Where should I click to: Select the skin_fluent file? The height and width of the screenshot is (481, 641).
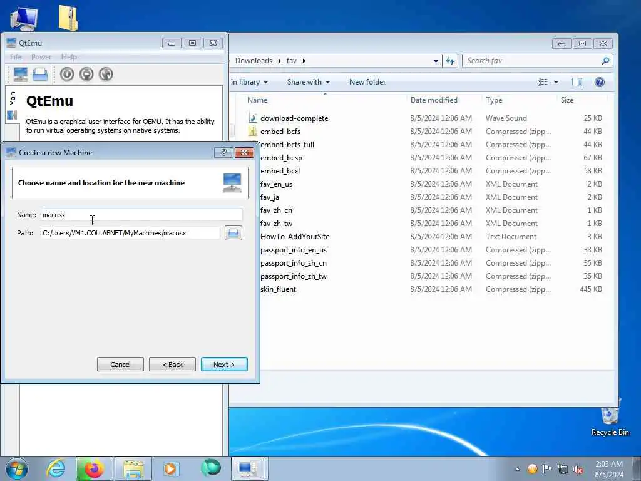click(278, 289)
